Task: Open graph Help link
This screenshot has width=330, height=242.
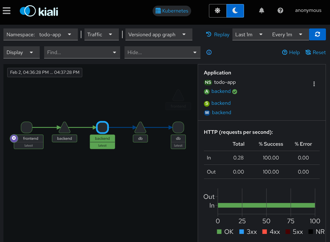Action: point(291,53)
